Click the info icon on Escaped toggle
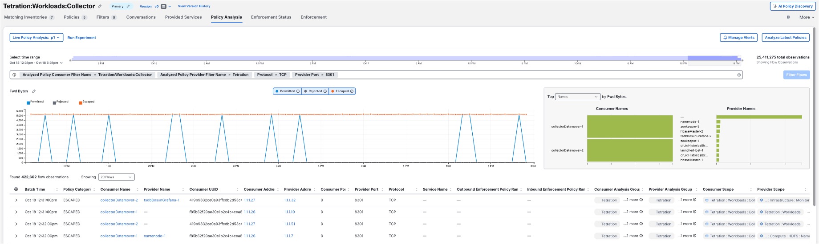The image size is (819, 244). click(x=352, y=91)
